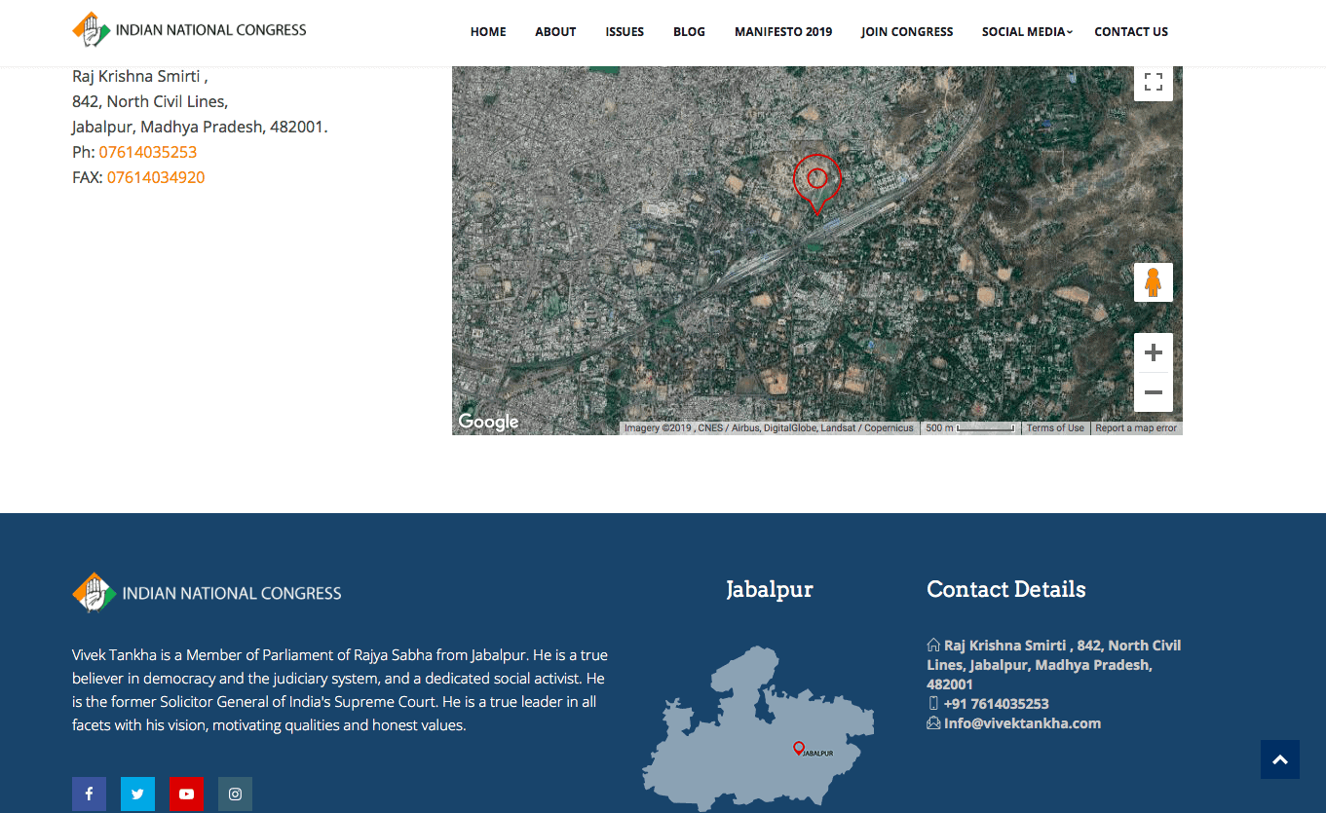
Task: Click the fax number 07614034920
Action: 156,177
